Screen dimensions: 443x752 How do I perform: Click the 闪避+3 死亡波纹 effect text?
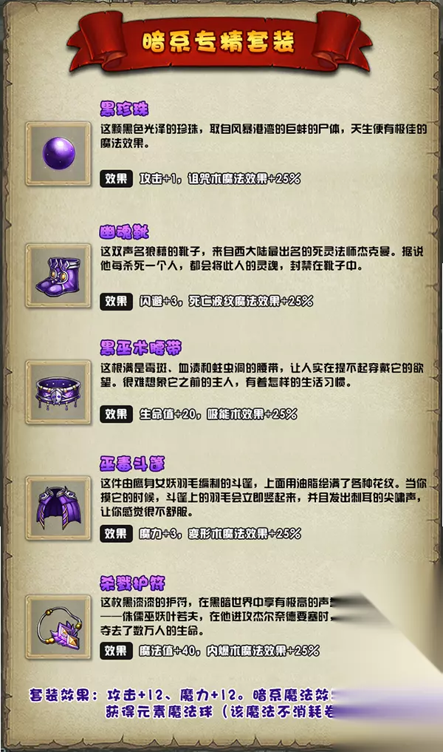226,301
